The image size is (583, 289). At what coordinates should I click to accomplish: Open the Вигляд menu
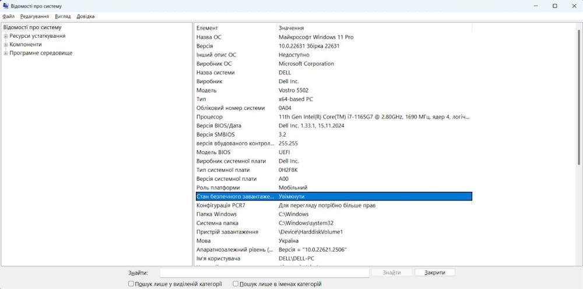[x=62, y=16]
